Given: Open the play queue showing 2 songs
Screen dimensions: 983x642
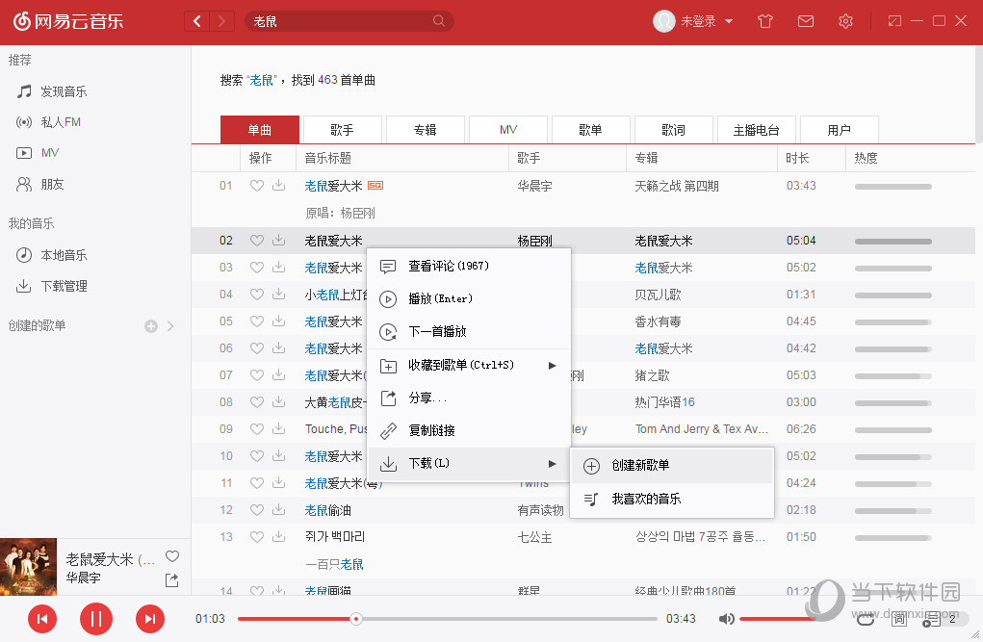Looking at the screenshot, I should tap(931, 620).
